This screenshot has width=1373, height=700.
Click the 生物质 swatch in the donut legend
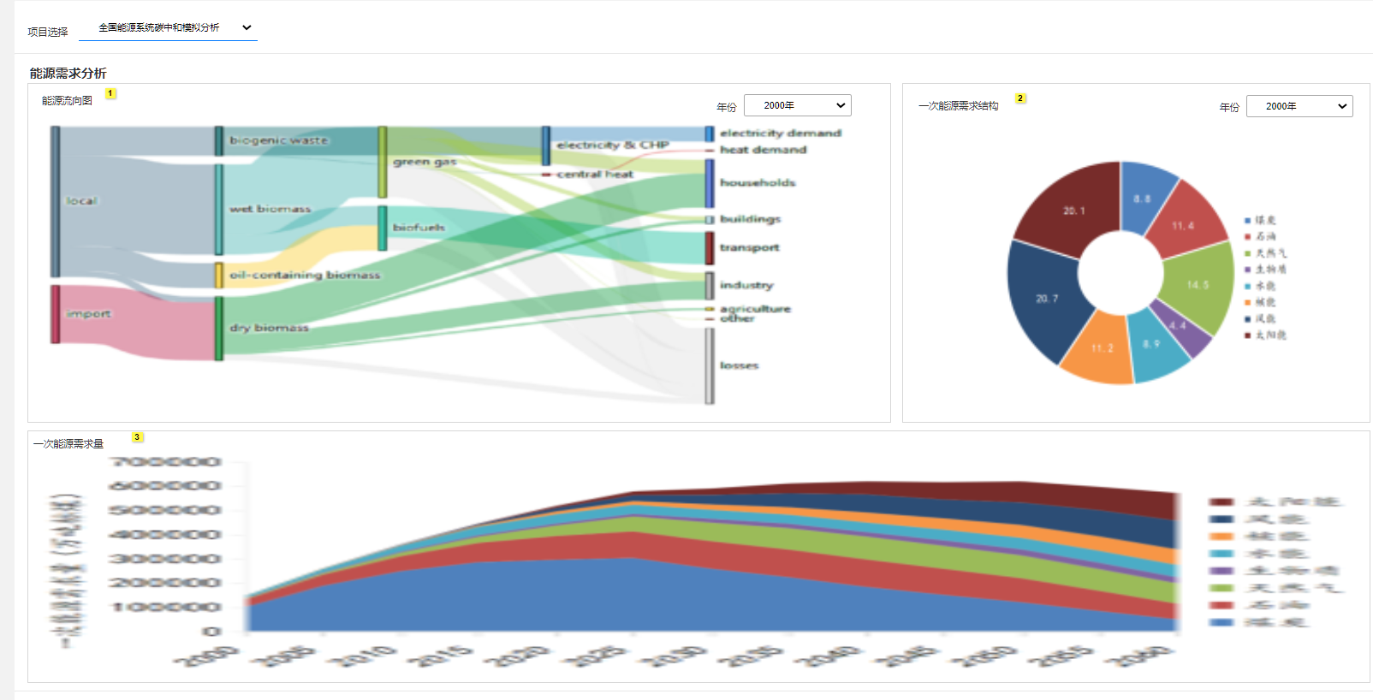1248,270
